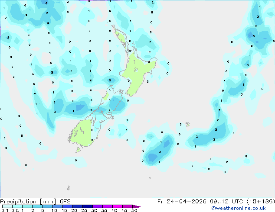Screen dimensions: 275x212
Task: Select the 30–35 mm legend color swatch
Action: 97,206
